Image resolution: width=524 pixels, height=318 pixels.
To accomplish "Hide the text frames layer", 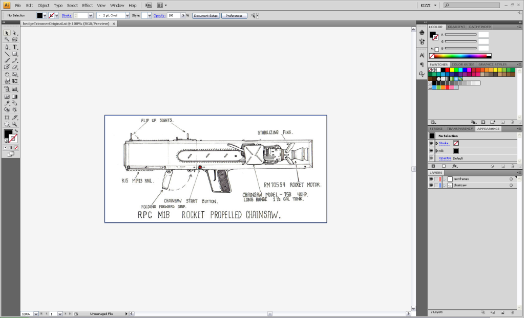I will coord(431,179).
